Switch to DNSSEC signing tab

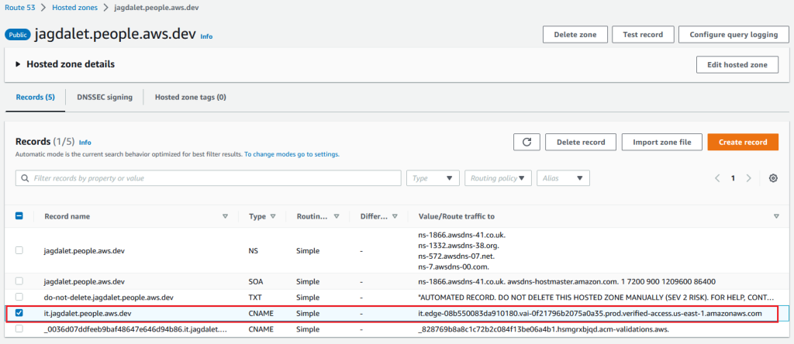pos(105,97)
